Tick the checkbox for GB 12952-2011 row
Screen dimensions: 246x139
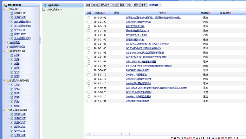89,44
